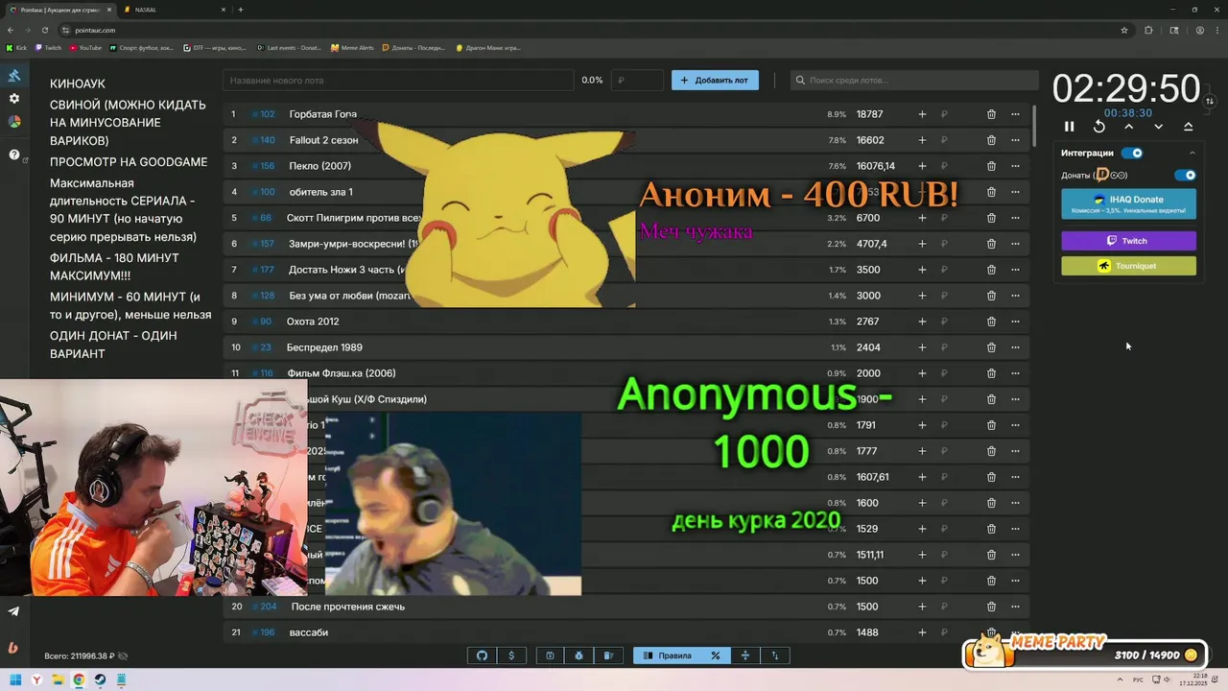This screenshot has width=1228, height=691.
Task: Open more options for Fallout 2 сезон
Action: click(x=1015, y=140)
